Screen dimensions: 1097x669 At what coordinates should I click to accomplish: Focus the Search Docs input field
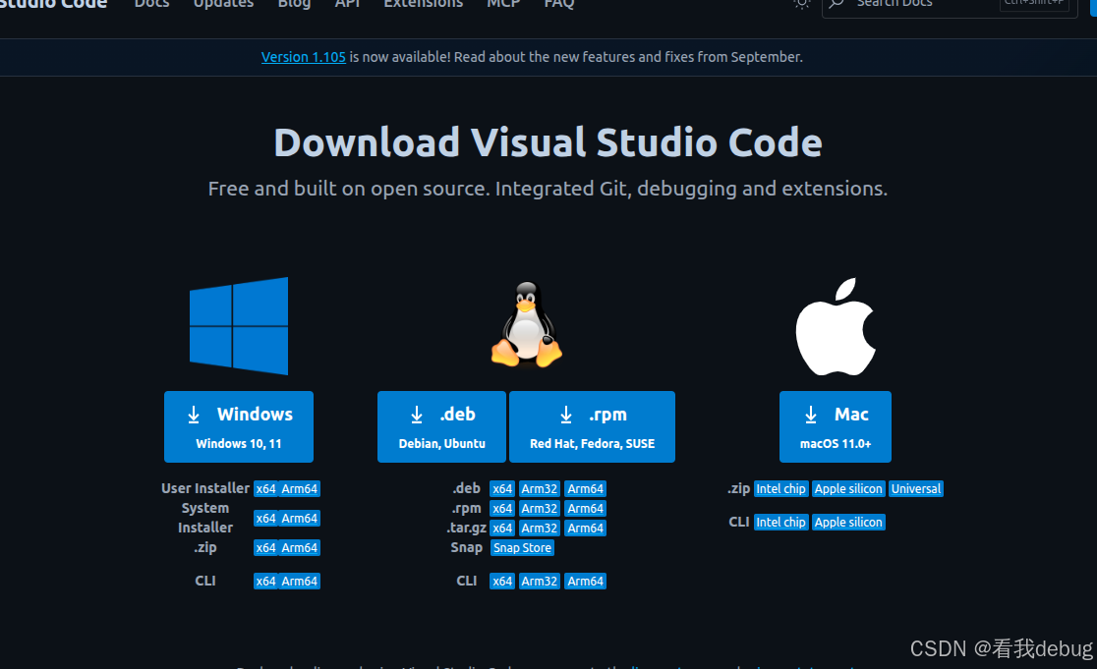950,6
